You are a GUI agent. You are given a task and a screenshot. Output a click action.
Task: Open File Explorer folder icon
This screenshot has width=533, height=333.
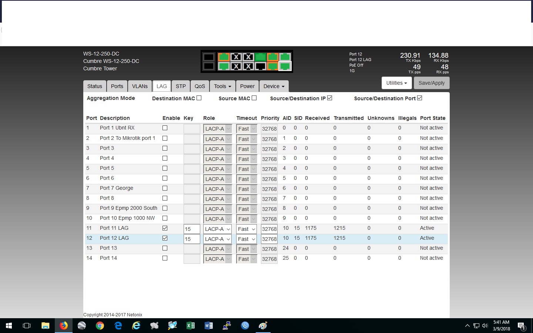(x=46, y=326)
